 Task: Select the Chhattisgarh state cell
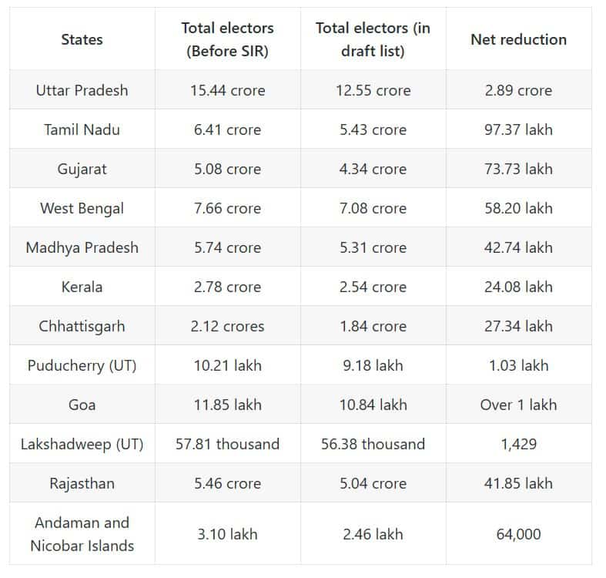[82, 326]
